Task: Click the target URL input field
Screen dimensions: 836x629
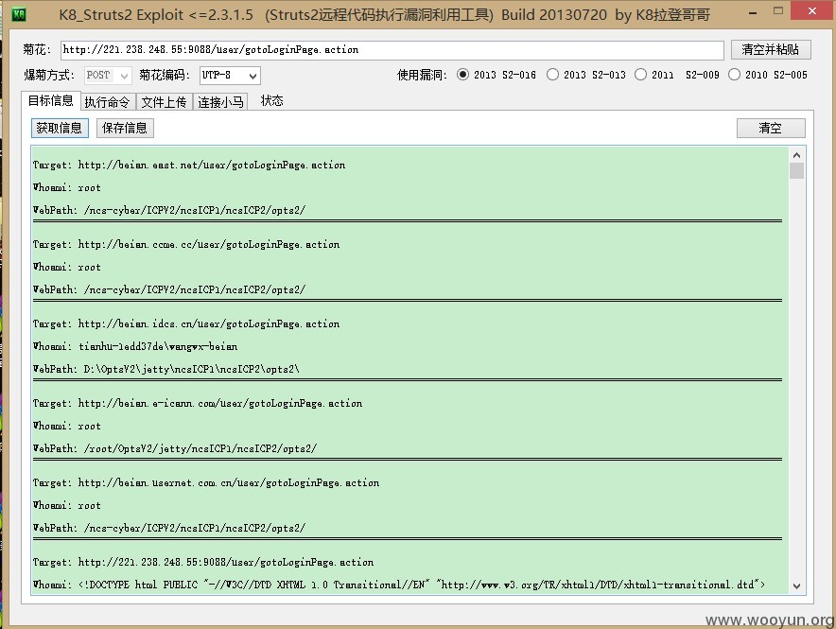Action: point(392,49)
